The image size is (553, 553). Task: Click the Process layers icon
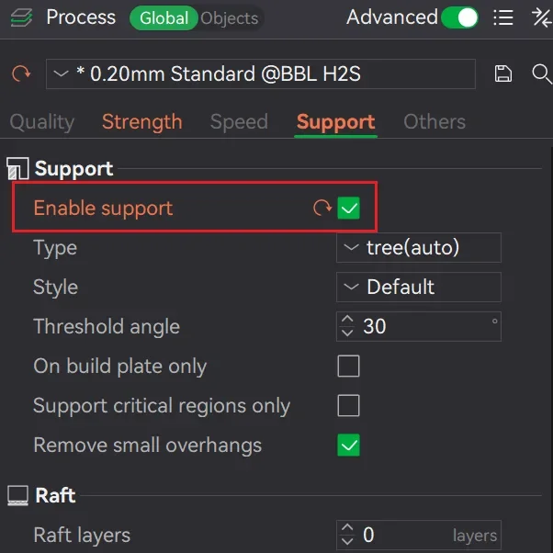[x=21, y=17]
